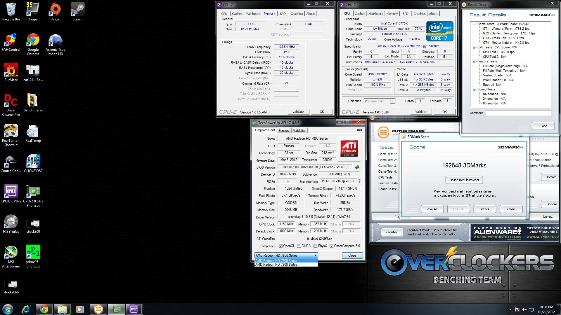
Task: Open Windows Explorer taskbar icon
Action: [62, 309]
